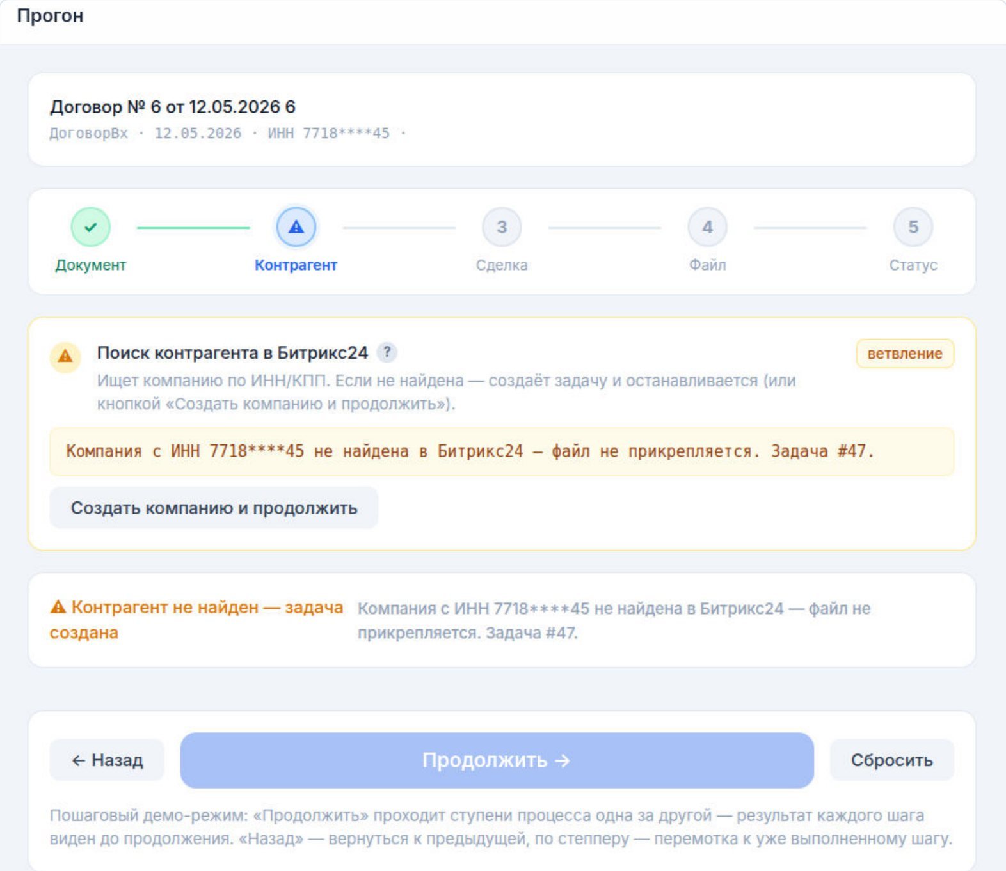Click the completed Документ step checkmark icon
This screenshot has width=1006, height=871.
(x=90, y=227)
